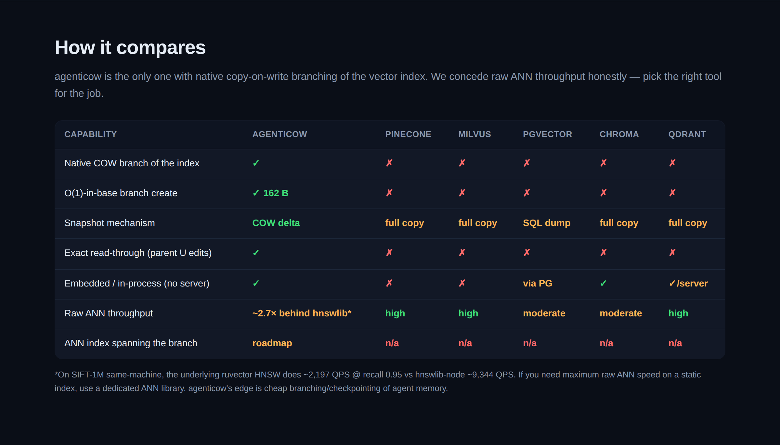The width and height of the screenshot is (780, 445).
Task: Select the CAPABILITY column header
Action: click(90, 134)
